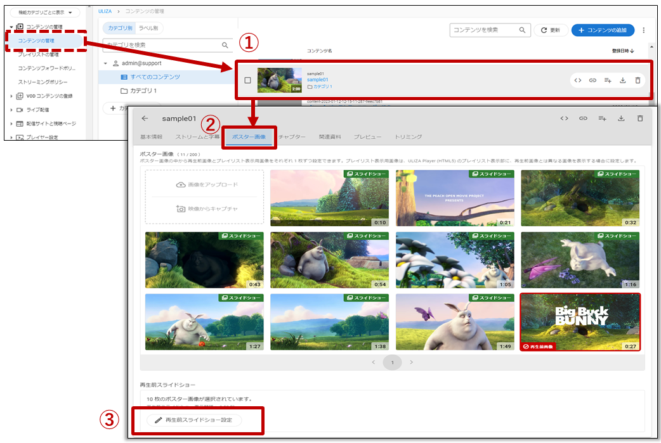Select ストリーミングポリシー in the sidebar

[x=43, y=82]
